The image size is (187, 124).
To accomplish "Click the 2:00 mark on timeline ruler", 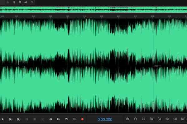I will tap(101, 16).
